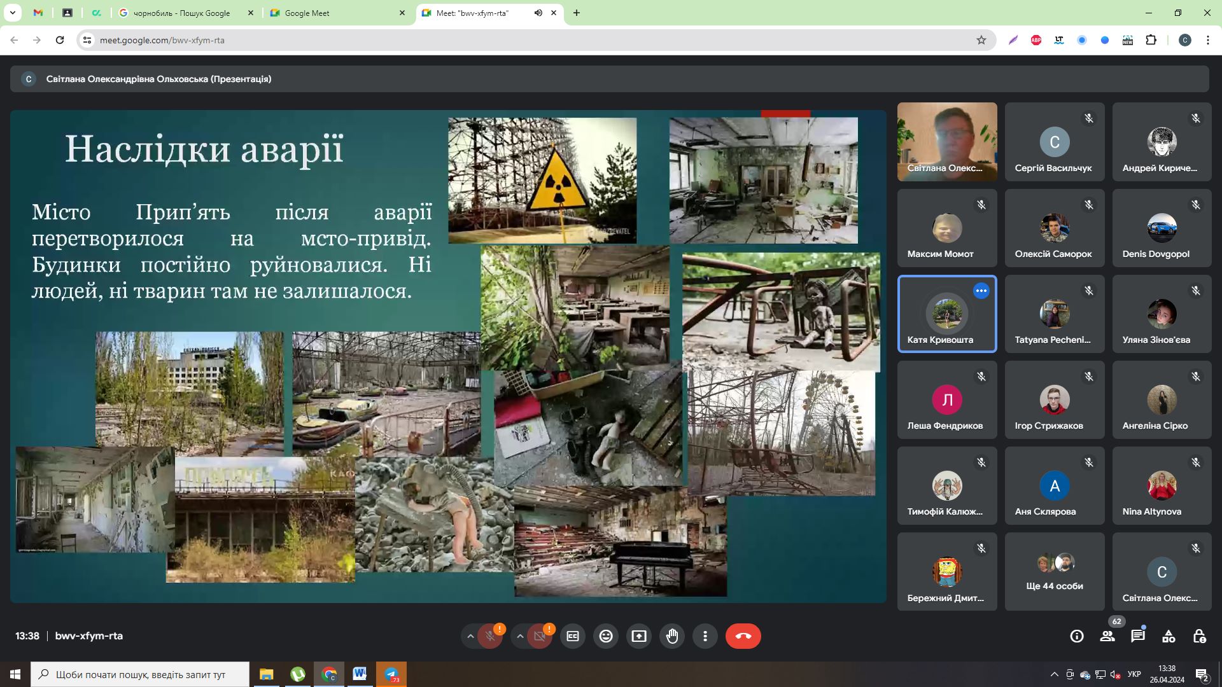Viewport: 1222px width, 687px height.
Task: Open Word from the taskbar
Action: coord(360,674)
